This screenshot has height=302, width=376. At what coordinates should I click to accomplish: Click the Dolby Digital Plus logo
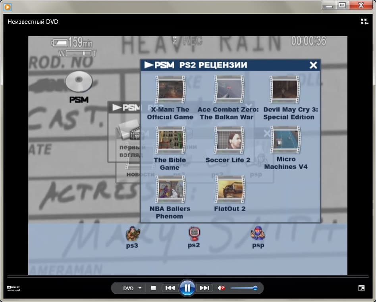(x=13, y=289)
